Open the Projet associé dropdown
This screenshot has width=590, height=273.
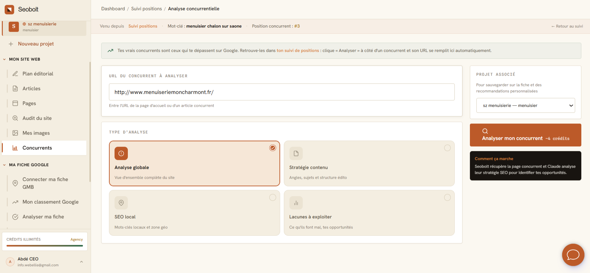526,106
